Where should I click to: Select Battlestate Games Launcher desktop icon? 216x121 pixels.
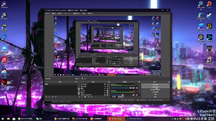(x=209, y=50)
